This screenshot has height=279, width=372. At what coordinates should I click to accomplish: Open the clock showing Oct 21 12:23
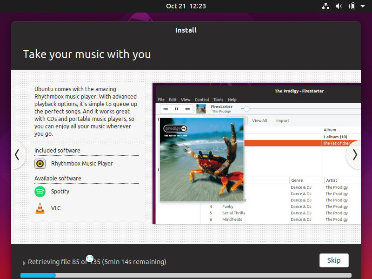tap(186, 6)
